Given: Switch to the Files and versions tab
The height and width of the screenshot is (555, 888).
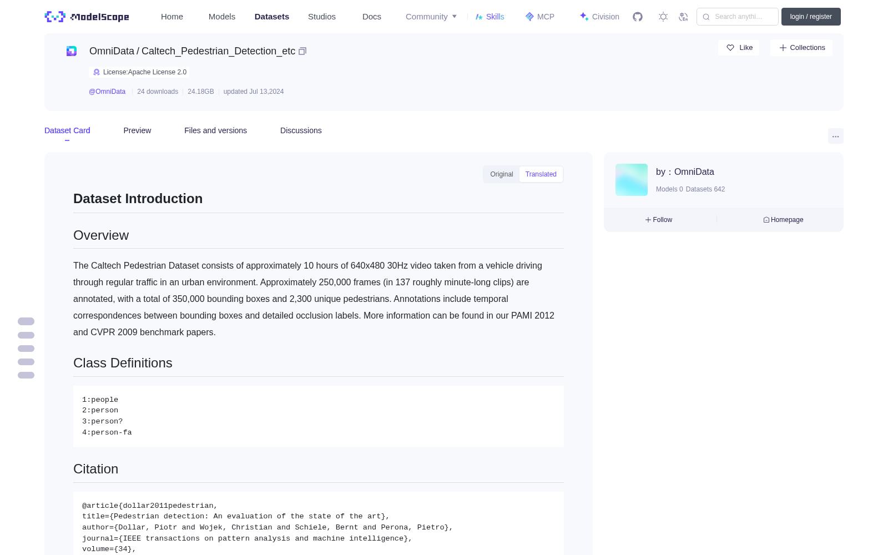Looking at the screenshot, I should click(x=215, y=130).
